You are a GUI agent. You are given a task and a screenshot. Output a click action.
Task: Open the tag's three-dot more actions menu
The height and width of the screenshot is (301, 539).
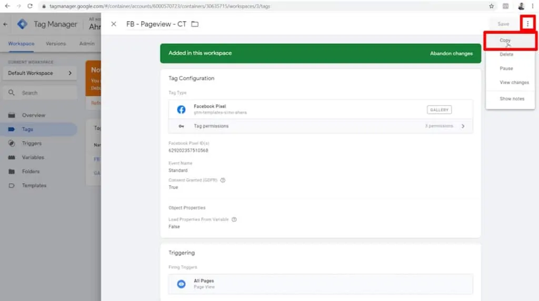point(527,24)
